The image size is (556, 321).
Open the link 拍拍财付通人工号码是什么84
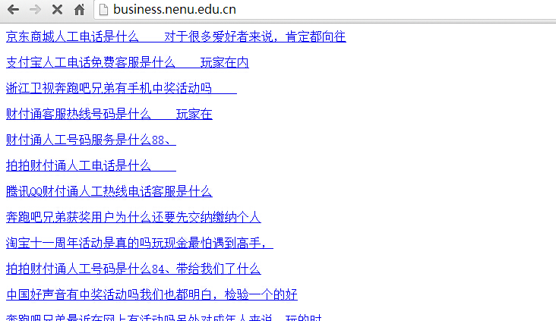coord(134,269)
